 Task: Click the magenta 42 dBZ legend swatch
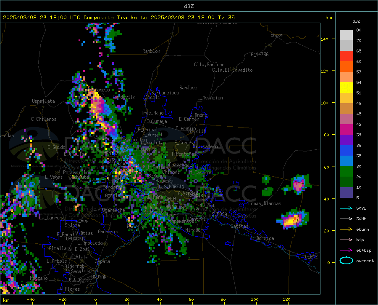pyautogui.click(x=346, y=129)
